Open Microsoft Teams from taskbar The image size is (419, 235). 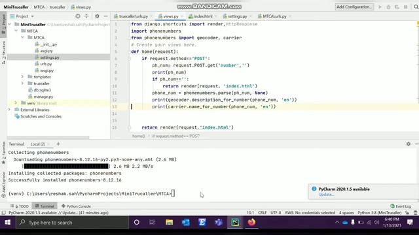pyautogui.click(x=219, y=222)
